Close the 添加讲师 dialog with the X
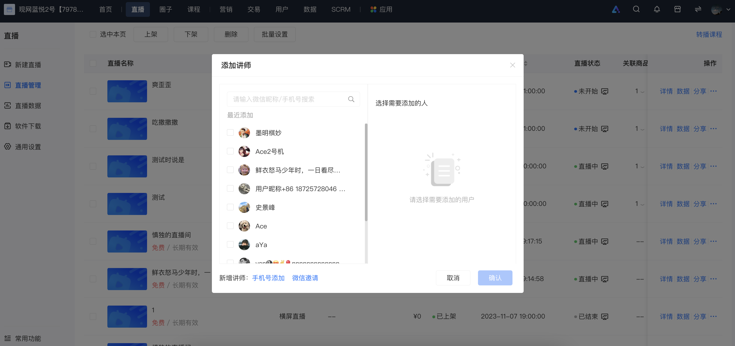 [x=512, y=65]
